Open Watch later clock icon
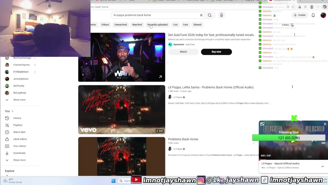The image size is (328, 185). [x=7, y=132]
